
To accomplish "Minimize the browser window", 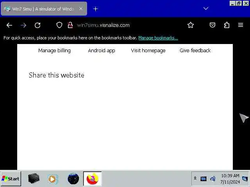I will tap(232, 4).
